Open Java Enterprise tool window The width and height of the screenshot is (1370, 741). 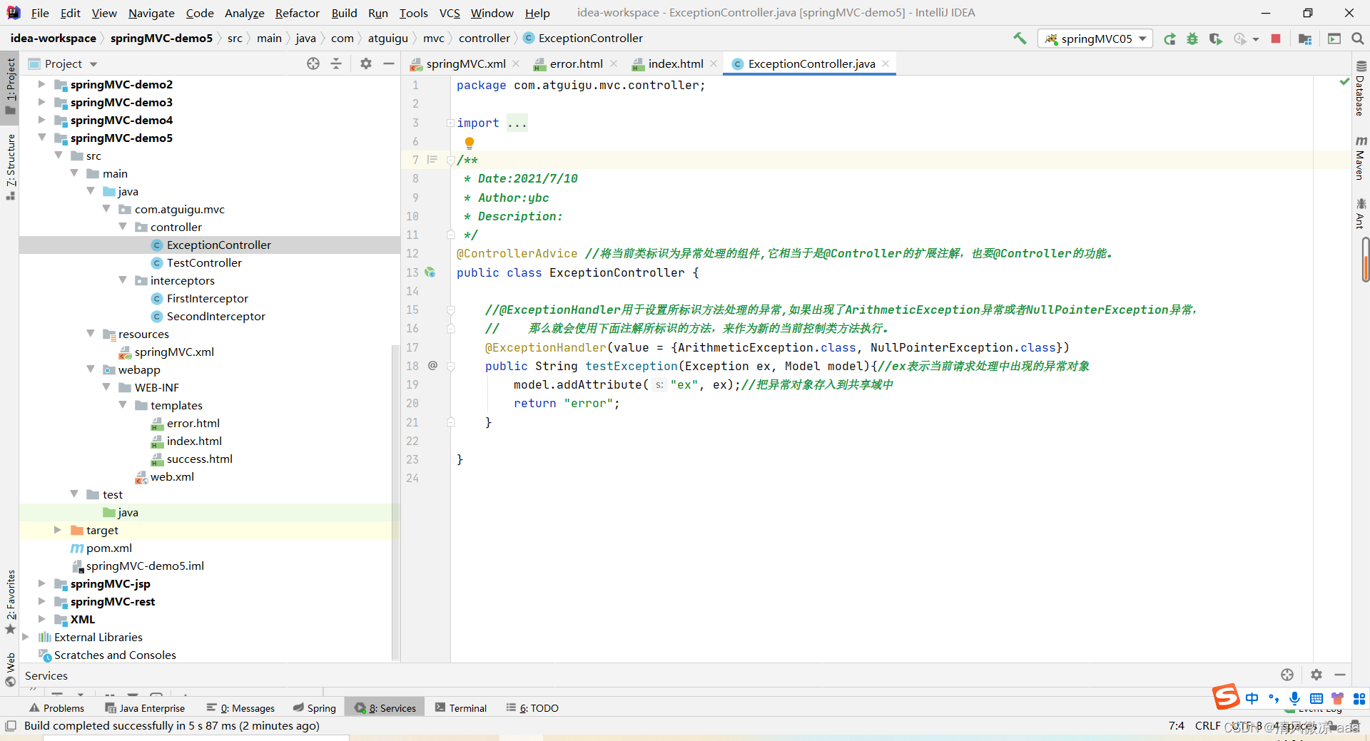145,708
